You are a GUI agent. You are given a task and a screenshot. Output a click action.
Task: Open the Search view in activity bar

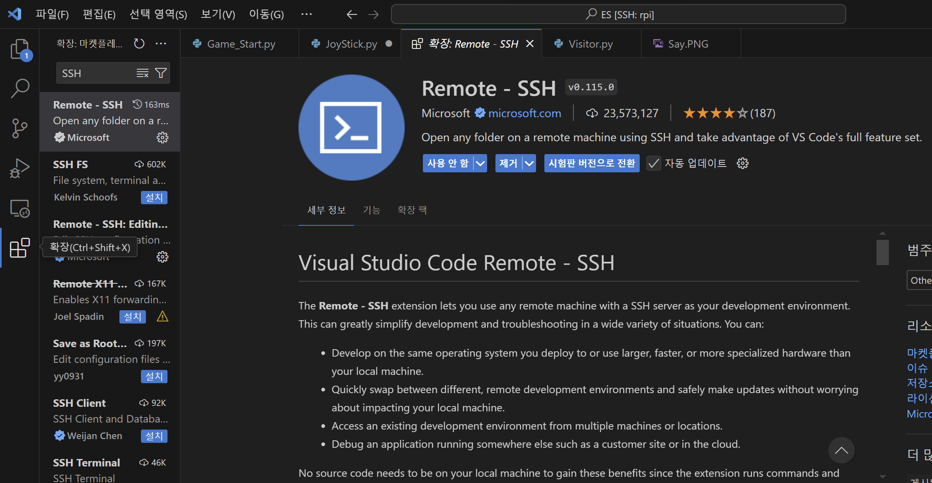click(19, 88)
